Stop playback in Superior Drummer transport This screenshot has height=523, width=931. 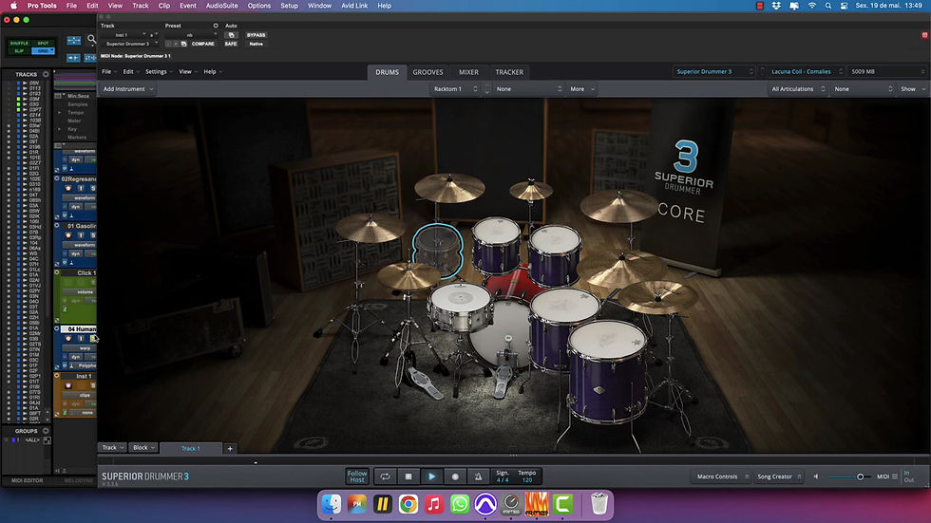(x=408, y=476)
